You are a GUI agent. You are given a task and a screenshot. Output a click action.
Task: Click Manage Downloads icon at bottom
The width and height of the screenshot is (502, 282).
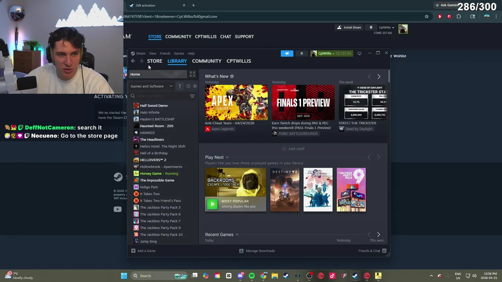click(241, 251)
